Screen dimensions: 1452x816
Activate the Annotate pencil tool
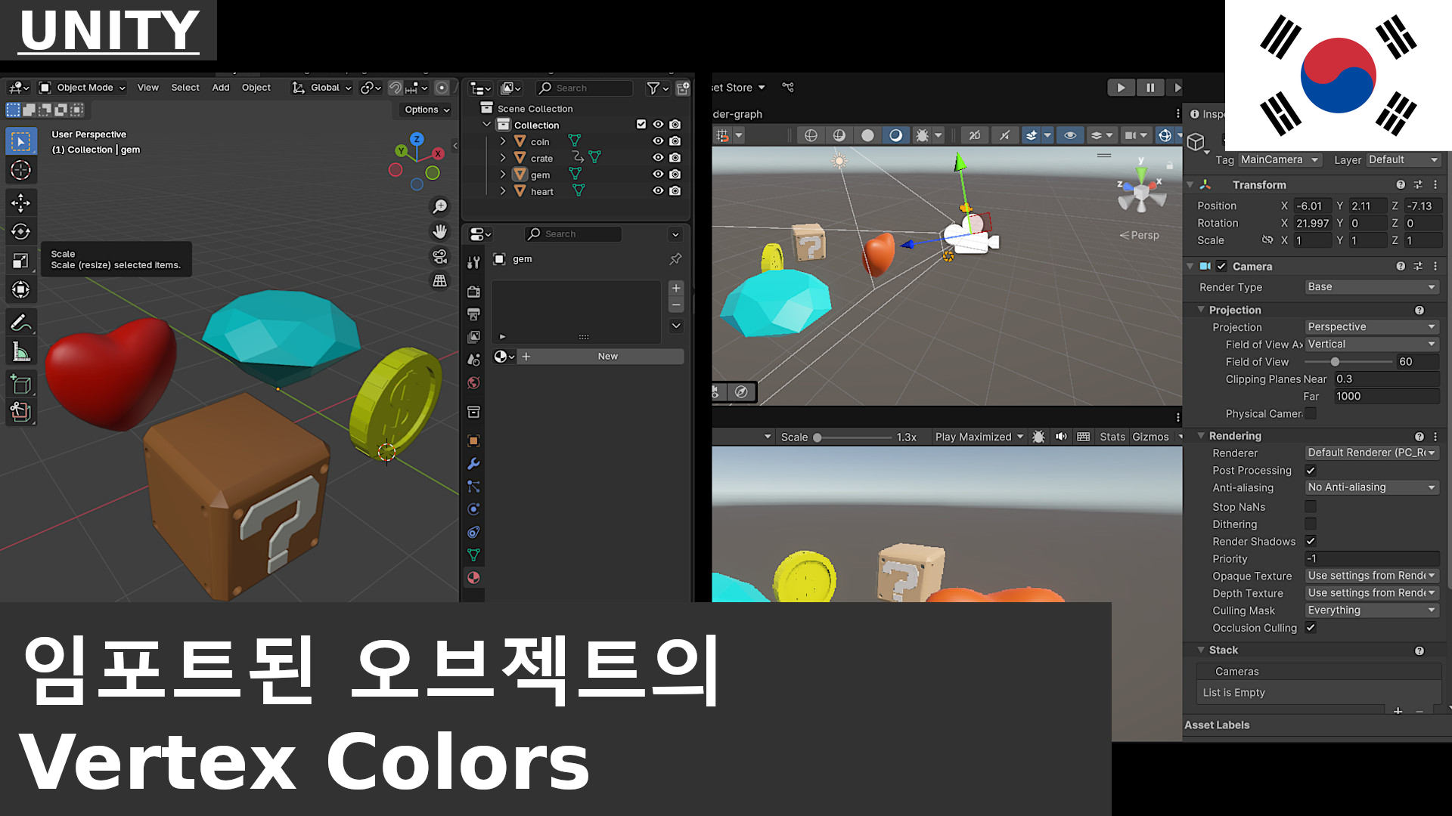click(x=20, y=323)
